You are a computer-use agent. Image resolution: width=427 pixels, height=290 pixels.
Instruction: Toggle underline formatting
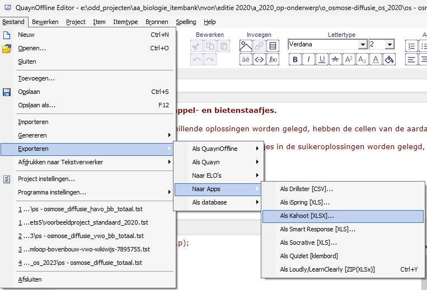(x=322, y=60)
